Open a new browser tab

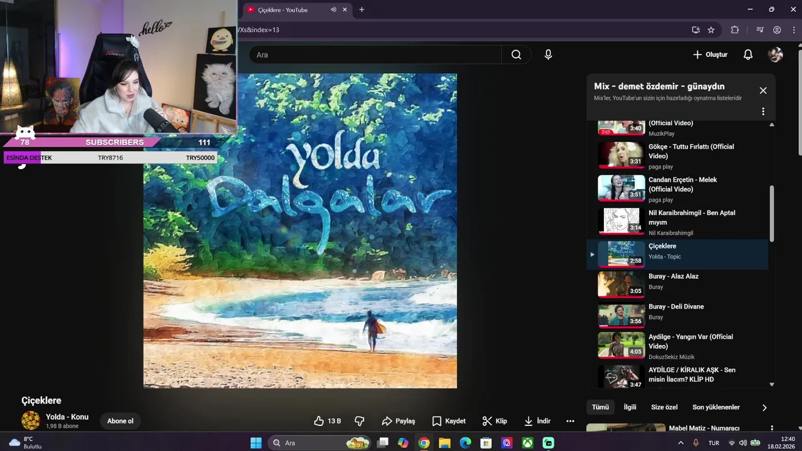pos(362,9)
